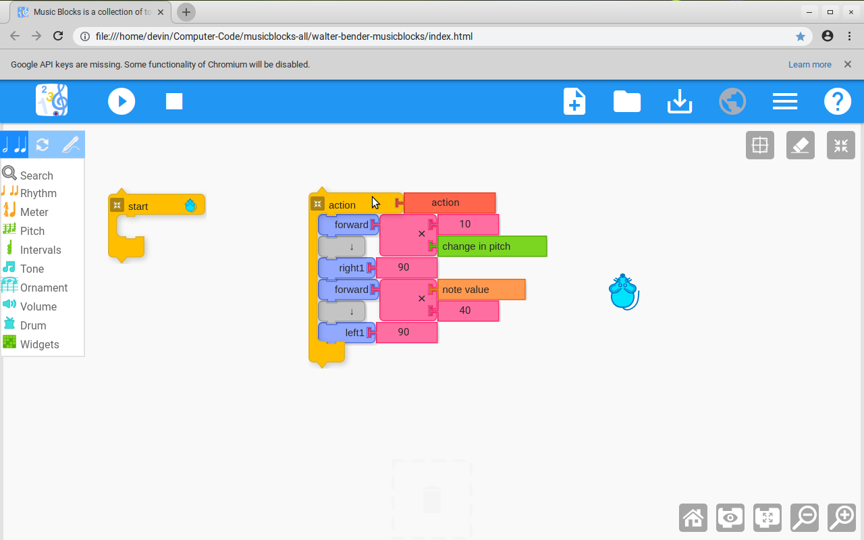Create a new project file
Screen dimensions: 864x540
574,101
